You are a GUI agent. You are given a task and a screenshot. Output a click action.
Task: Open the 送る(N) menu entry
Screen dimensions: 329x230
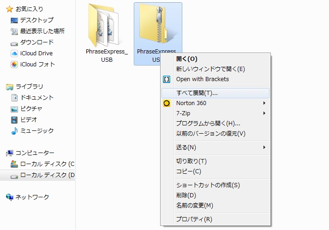tap(215, 147)
